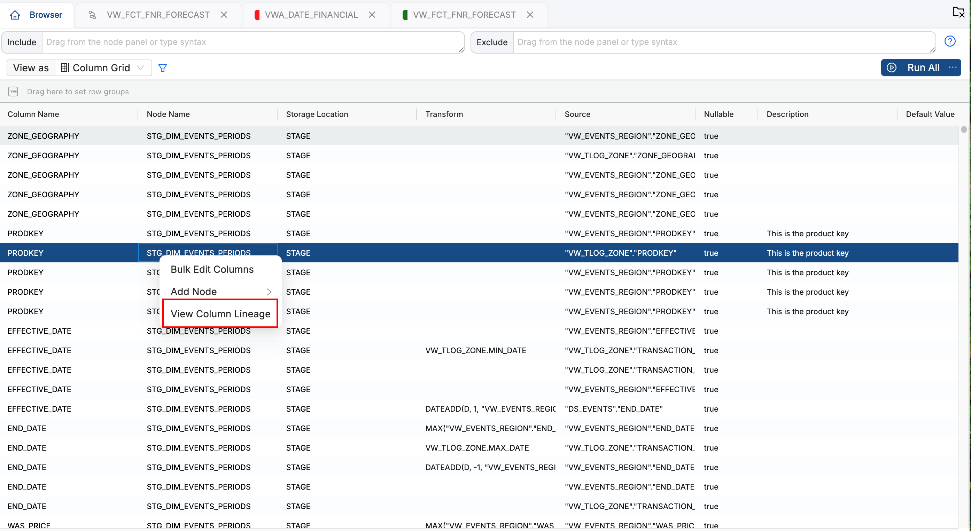Open the help question mark icon
This screenshot has width=971, height=531.
(949, 41)
